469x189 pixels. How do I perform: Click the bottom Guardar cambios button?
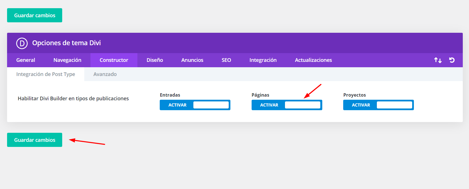(x=34, y=140)
